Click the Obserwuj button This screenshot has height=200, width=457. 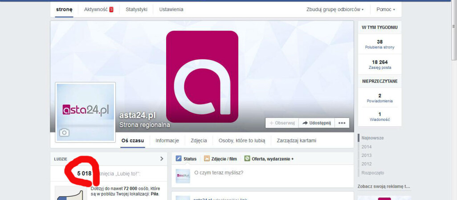point(282,123)
